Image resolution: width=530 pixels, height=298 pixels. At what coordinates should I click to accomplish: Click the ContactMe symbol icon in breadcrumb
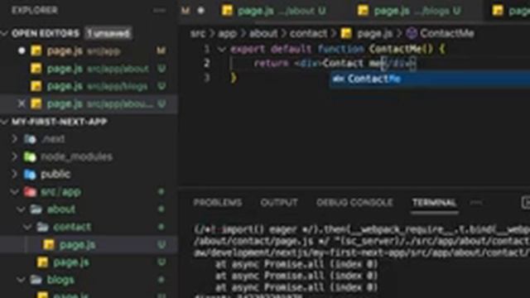(412, 33)
